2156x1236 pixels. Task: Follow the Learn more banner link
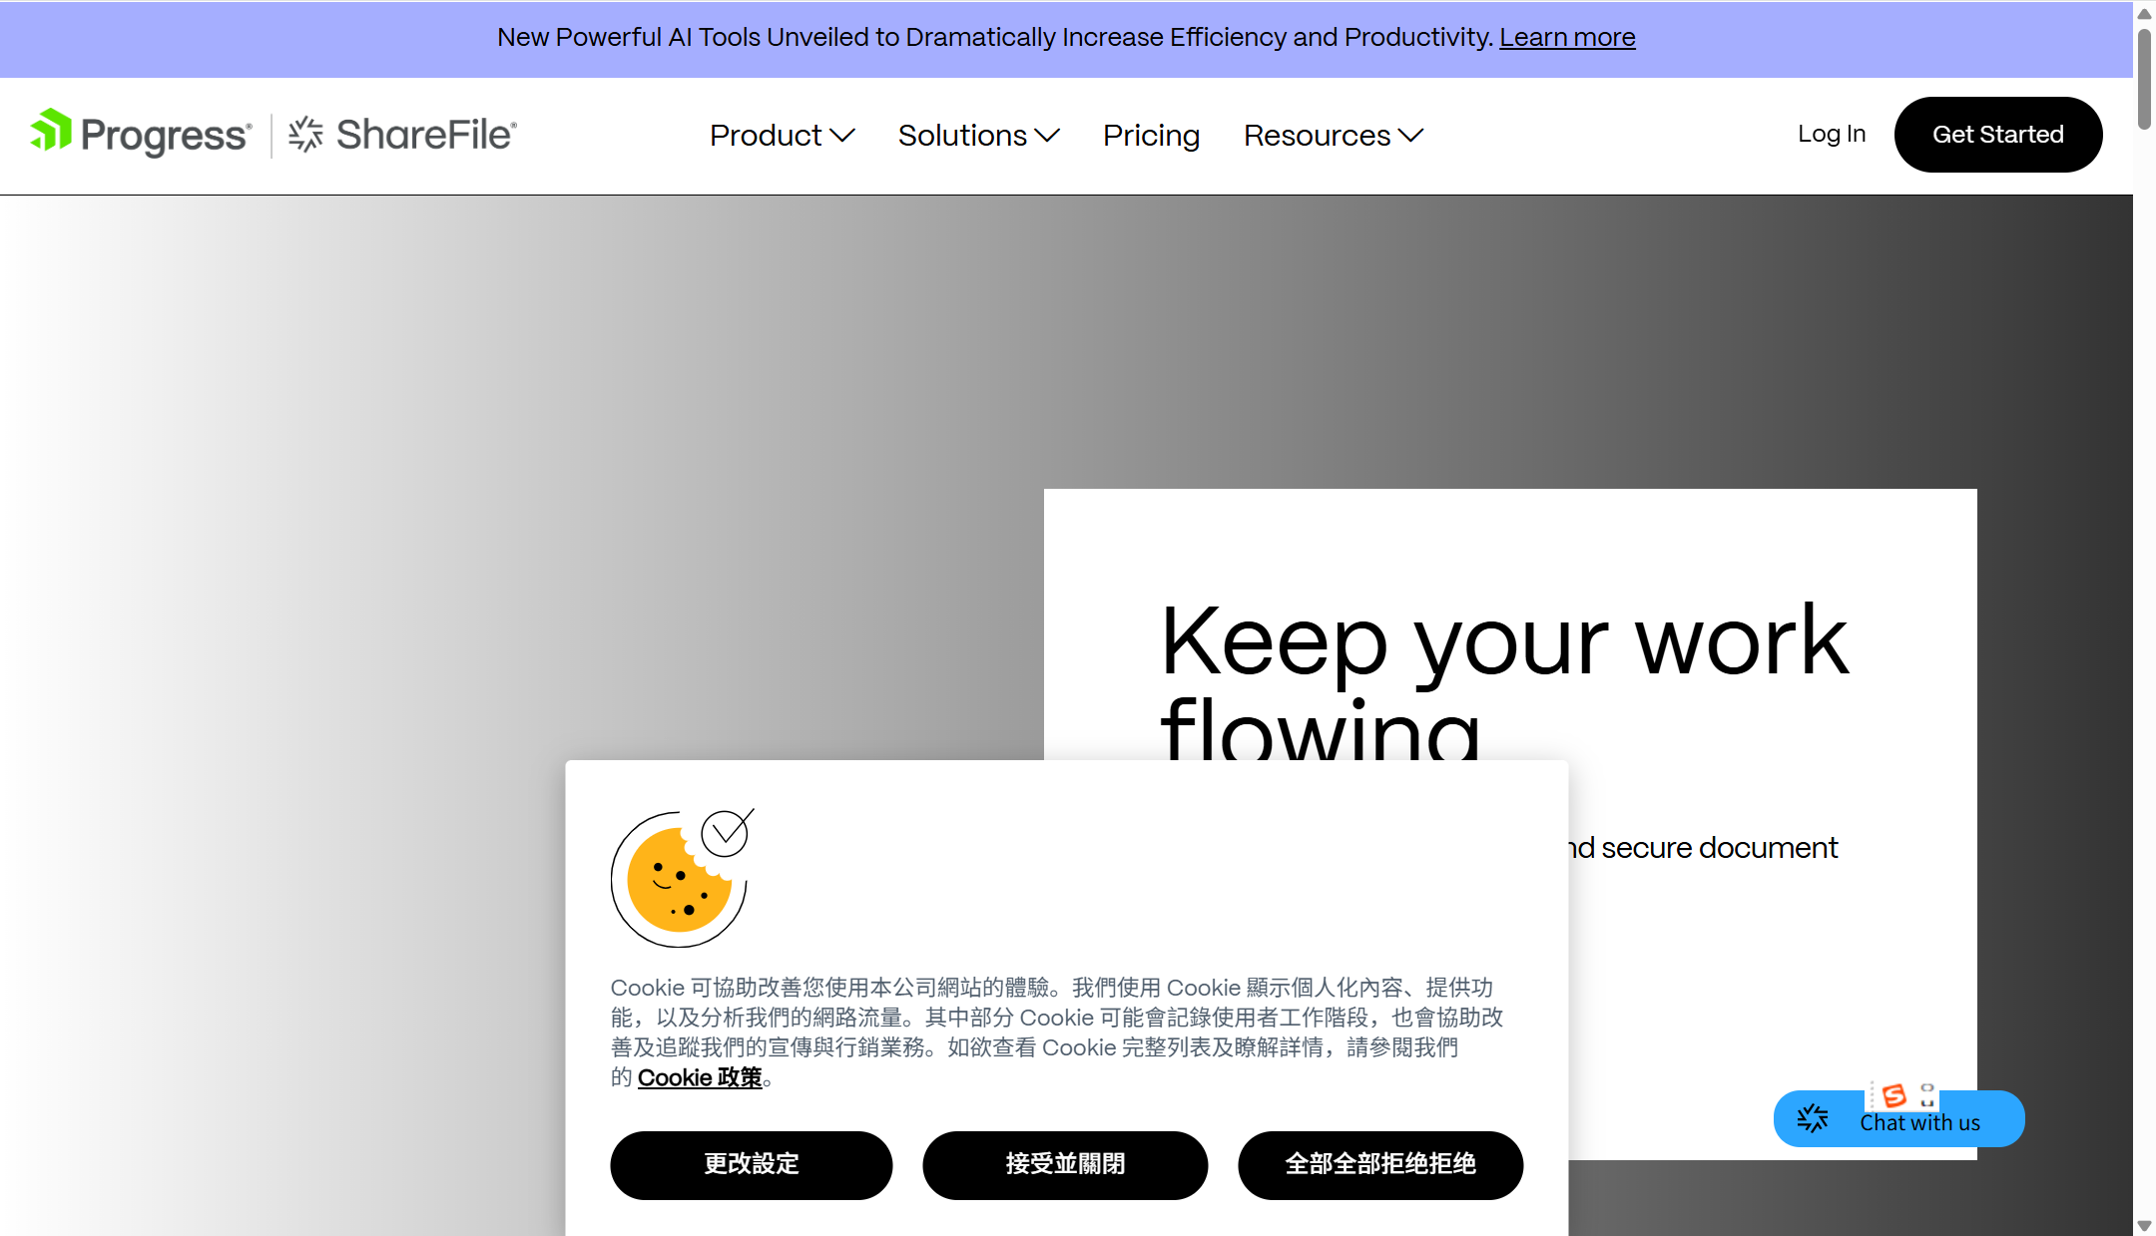click(x=1566, y=37)
